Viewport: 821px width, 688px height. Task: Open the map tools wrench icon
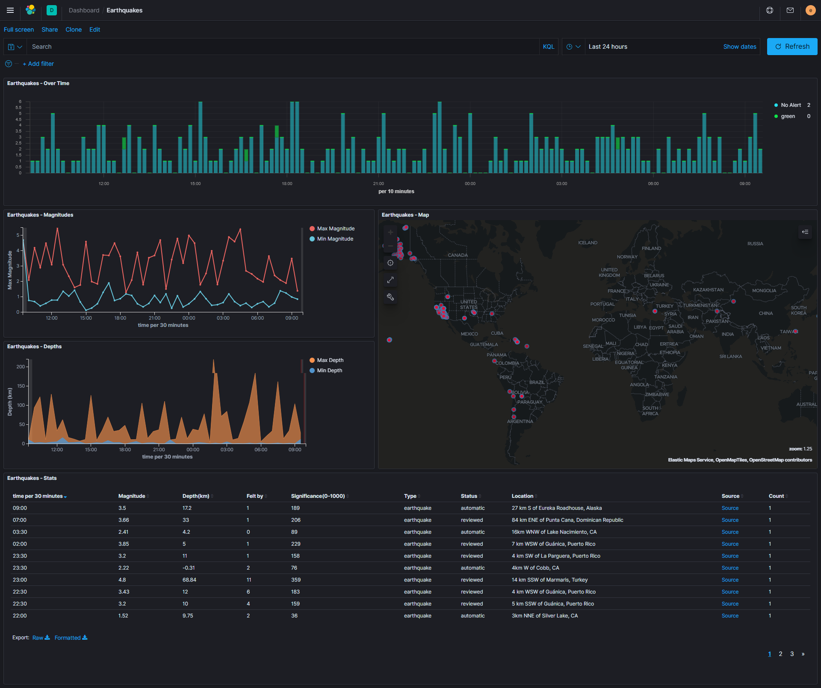(390, 297)
